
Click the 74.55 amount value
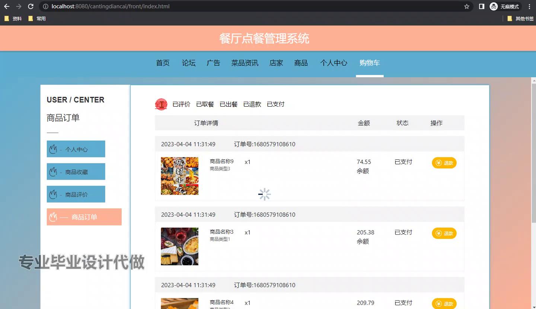click(364, 162)
